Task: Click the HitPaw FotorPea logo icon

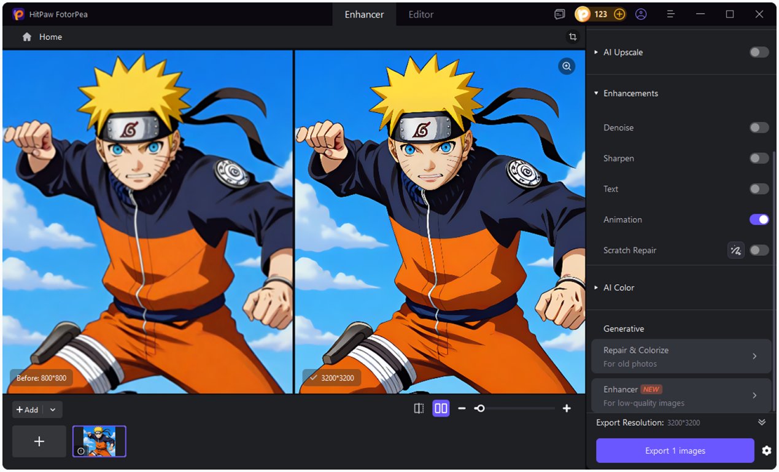Action: 18,14
